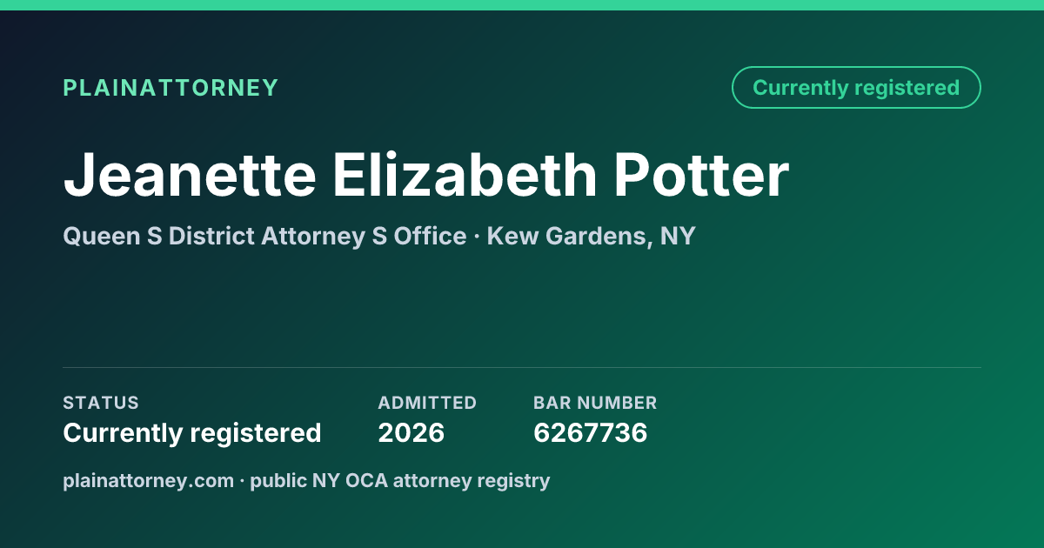Viewport: 1044px width, 548px height.
Task: Click the green accent bar at top
Action: coord(522,5)
